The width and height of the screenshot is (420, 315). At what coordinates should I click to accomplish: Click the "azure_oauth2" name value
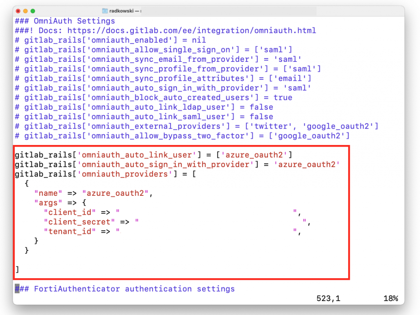(x=115, y=193)
